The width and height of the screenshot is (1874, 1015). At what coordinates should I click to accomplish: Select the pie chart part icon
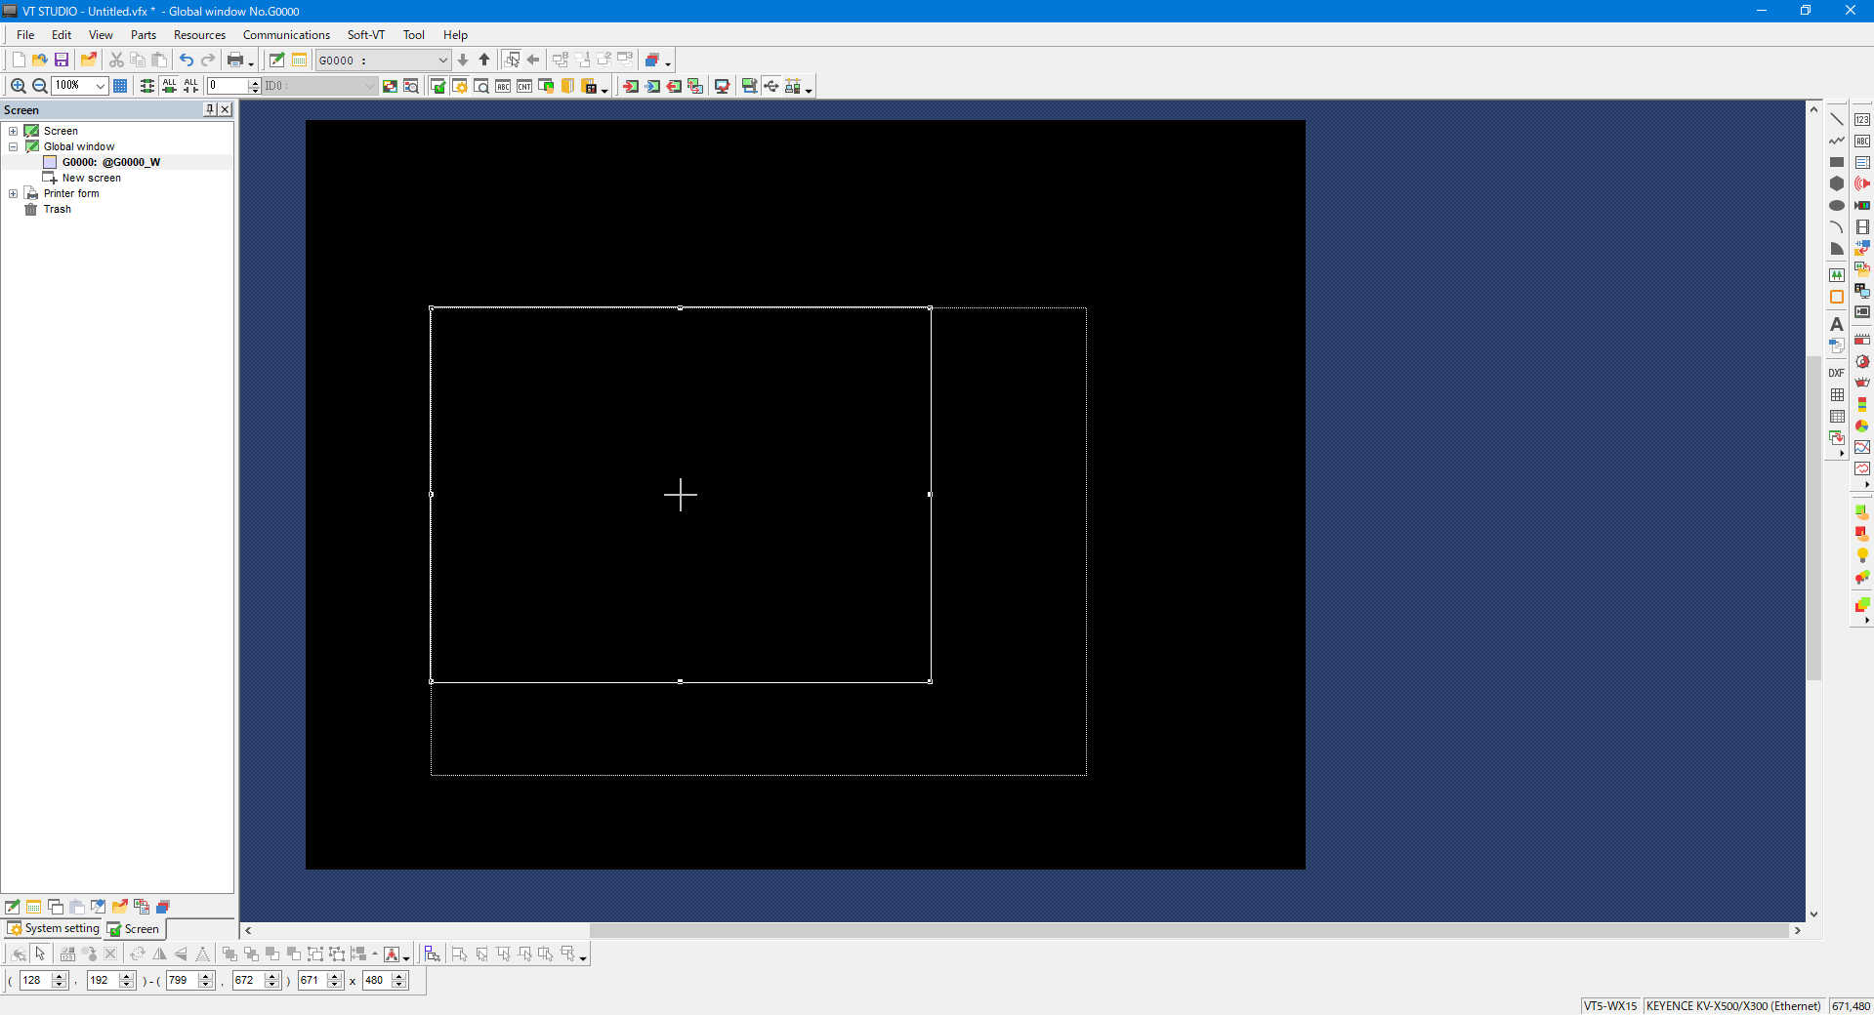click(x=1861, y=426)
